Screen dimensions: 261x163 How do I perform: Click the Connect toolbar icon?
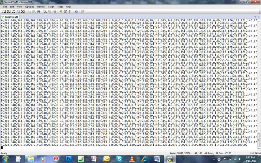click(x=4, y=11)
